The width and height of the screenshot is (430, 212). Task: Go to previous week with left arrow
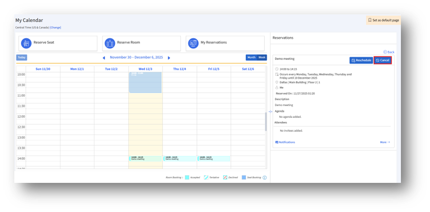[104, 58]
